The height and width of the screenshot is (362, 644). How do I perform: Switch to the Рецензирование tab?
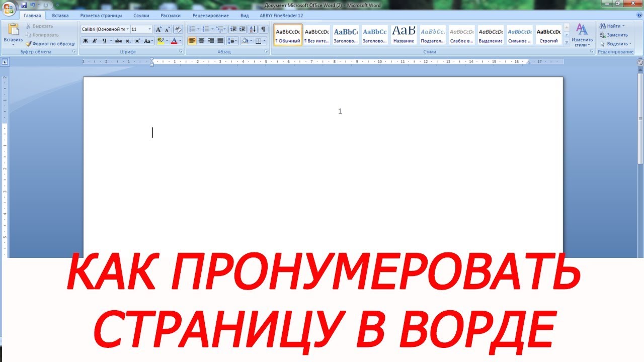[x=210, y=16]
